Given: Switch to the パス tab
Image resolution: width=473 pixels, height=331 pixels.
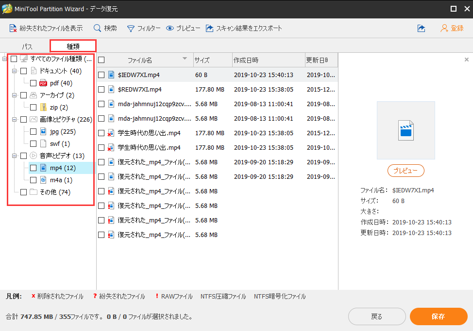Looking at the screenshot, I should point(27,47).
